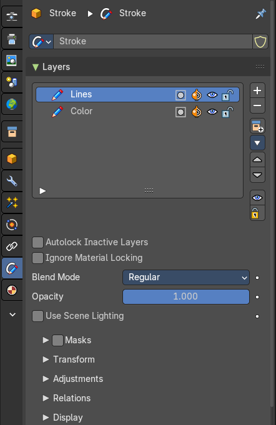
Task: Remove the active layer with minus button
Action: click(257, 105)
